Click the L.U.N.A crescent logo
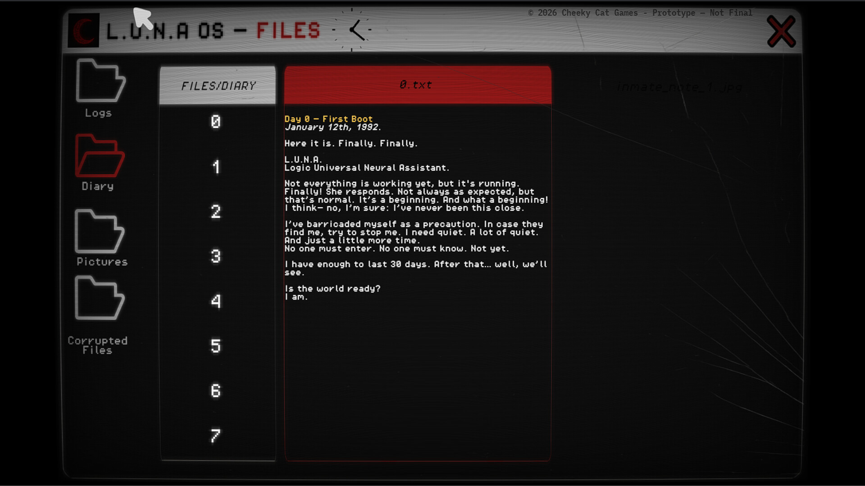Screen dimensions: 865x486 click(83, 30)
